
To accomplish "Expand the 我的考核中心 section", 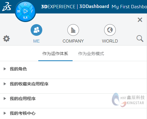I will (x=73, y=113).
